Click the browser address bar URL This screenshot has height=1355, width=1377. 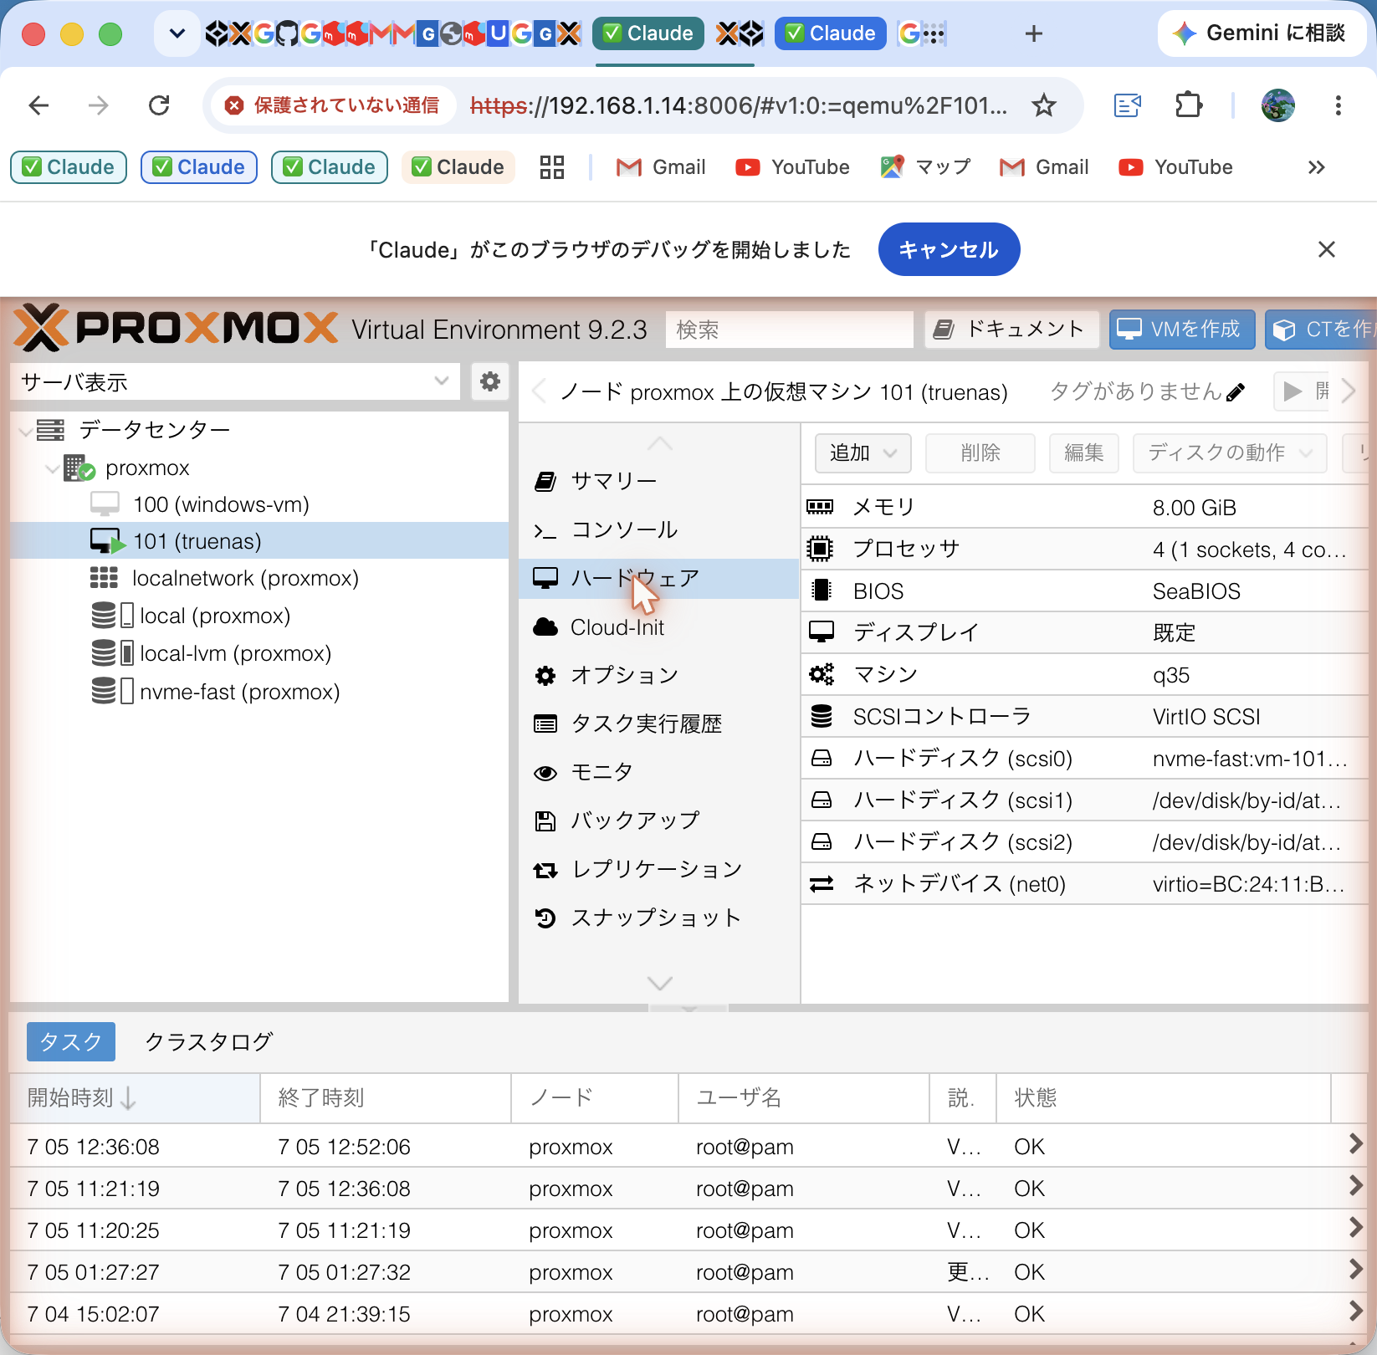(x=739, y=105)
